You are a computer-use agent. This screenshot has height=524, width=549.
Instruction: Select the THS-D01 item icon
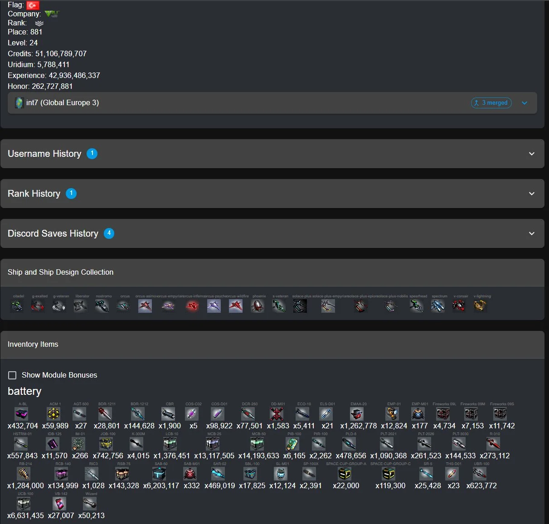(452, 474)
